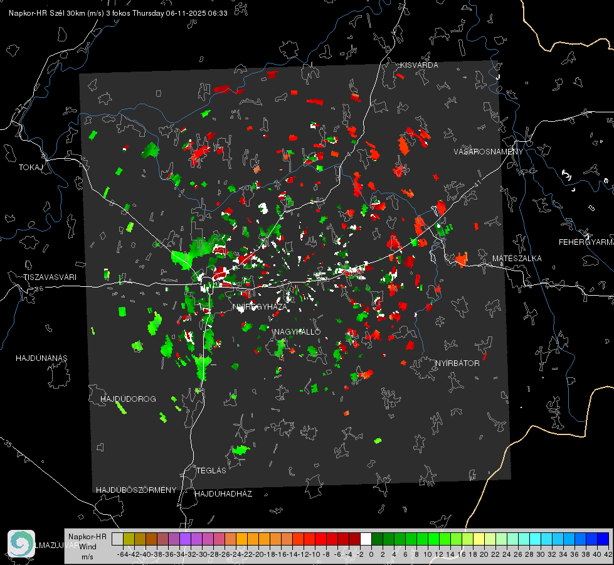Image resolution: width=614 pixels, height=565 pixels.
Task: Click the HAJDÚBÖSZÖRMÉNY town label
Action: point(136,490)
